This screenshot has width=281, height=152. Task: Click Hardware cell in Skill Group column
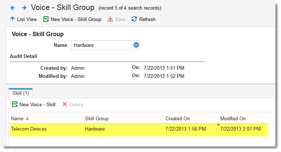point(95,129)
